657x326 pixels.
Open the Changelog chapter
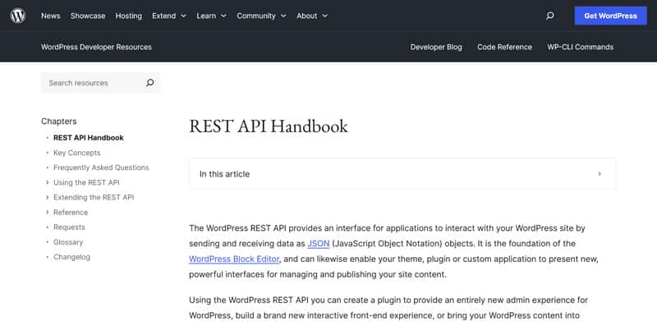71,256
